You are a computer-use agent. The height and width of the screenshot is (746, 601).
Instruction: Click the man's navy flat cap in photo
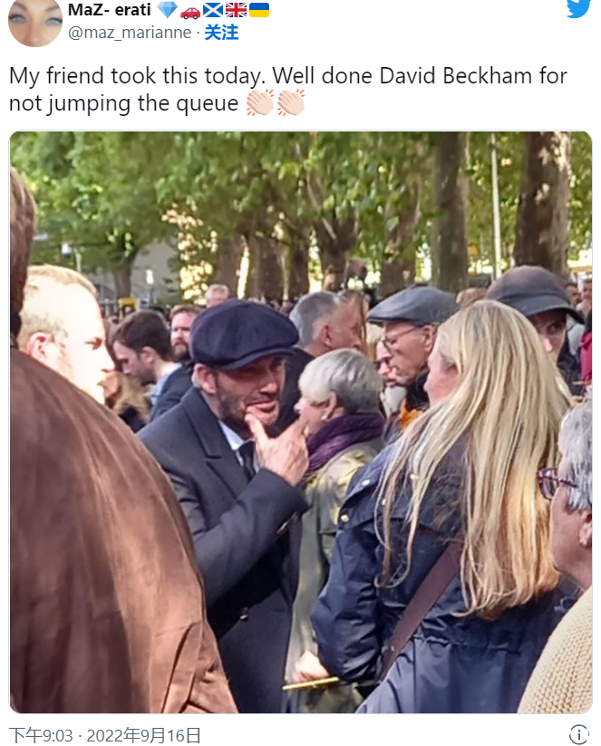tap(244, 334)
